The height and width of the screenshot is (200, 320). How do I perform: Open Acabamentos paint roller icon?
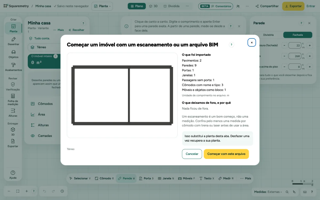pos(13,67)
